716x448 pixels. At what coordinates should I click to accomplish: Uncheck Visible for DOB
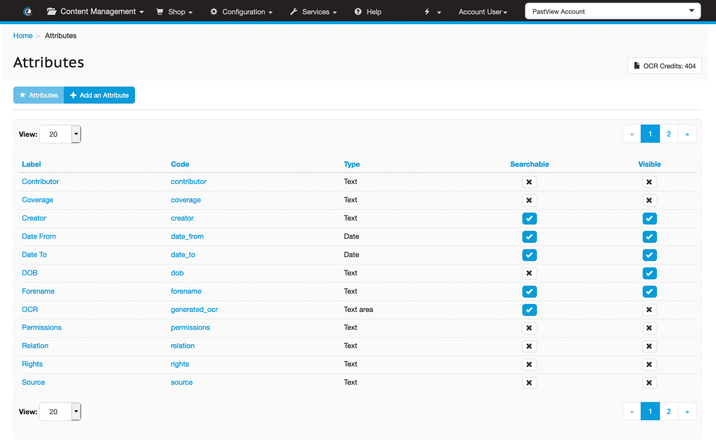pos(649,273)
